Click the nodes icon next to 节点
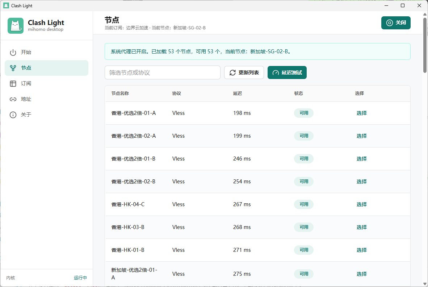 point(13,68)
